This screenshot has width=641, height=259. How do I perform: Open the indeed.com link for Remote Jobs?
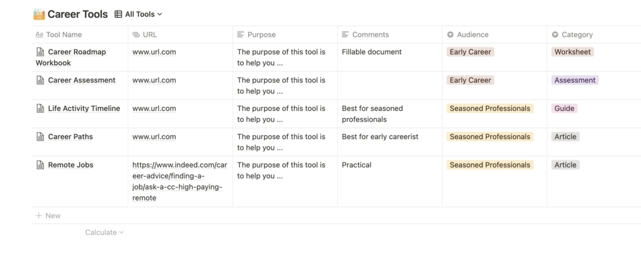click(x=179, y=181)
